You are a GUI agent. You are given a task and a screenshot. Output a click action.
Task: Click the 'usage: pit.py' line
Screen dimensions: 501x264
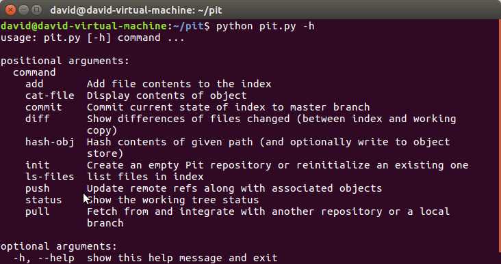92,38
